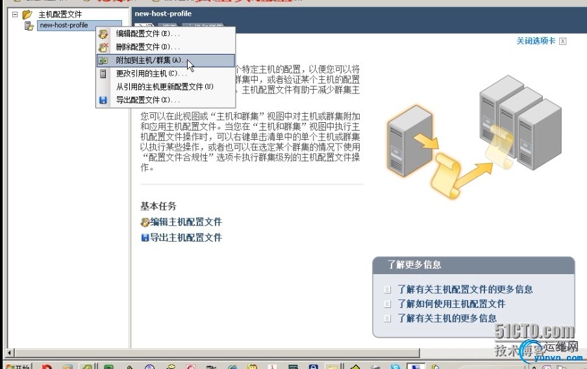Choose 从引用的主机更新配置文件(U) entry
This screenshot has width=587, height=369.
(166, 87)
